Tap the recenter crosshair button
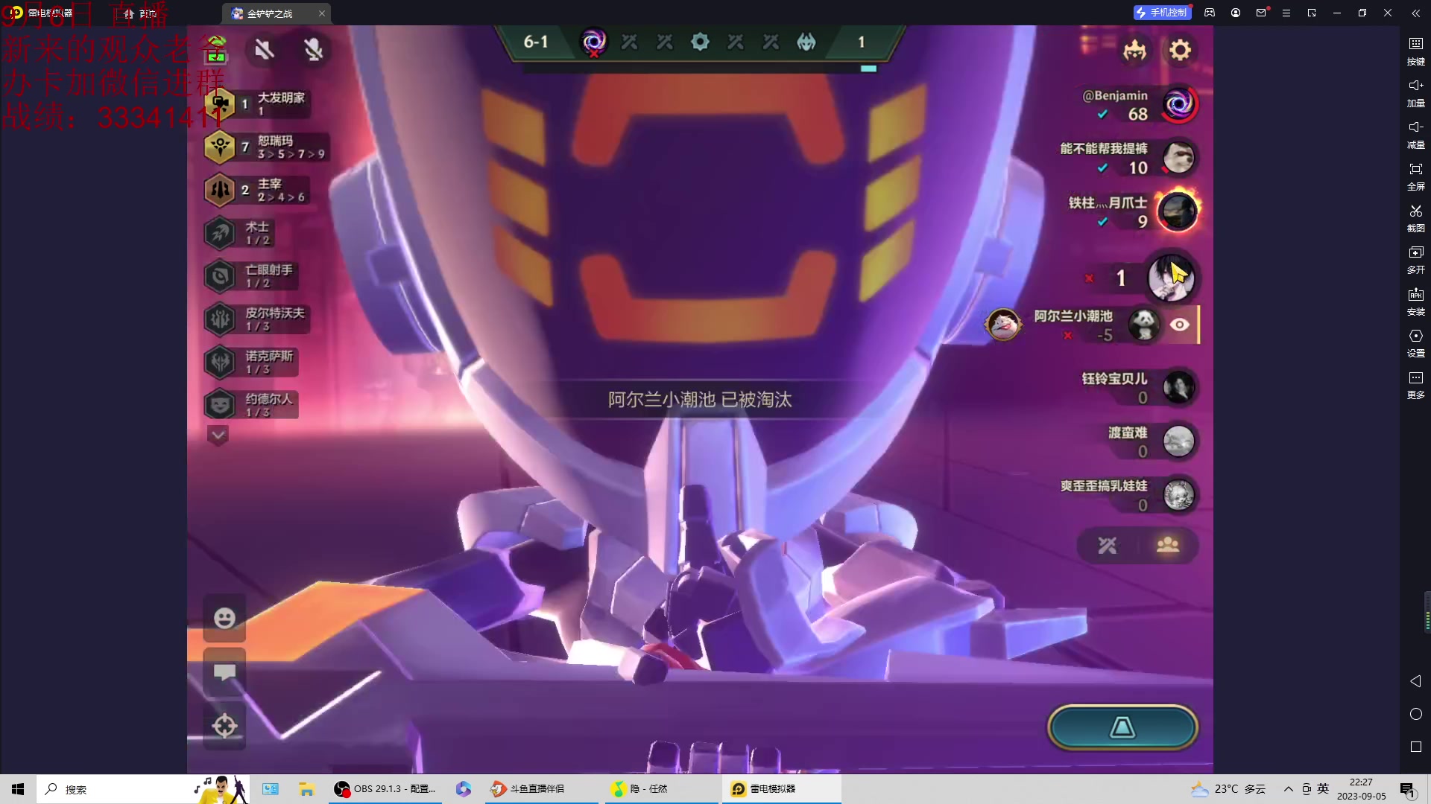Screen dimensions: 1431x804 tap(224, 725)
